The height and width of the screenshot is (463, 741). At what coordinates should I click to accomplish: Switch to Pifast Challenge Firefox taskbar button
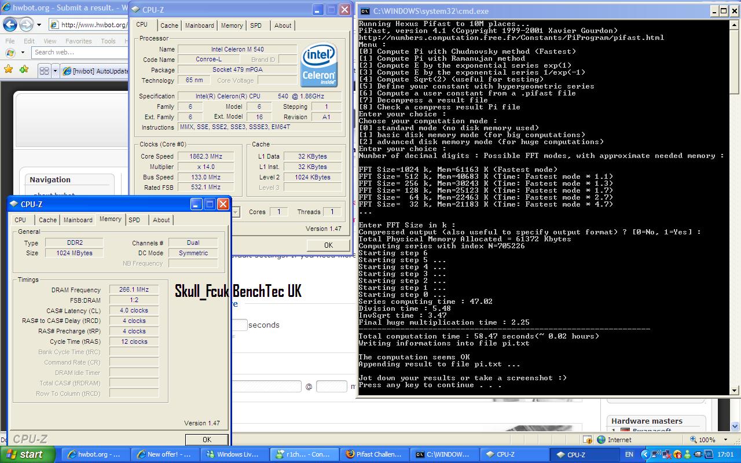[373, 454]
